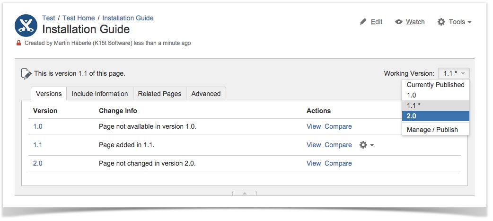Click the page version document icon
Viewport: 493px width, 221px height.
click(26, 73)
